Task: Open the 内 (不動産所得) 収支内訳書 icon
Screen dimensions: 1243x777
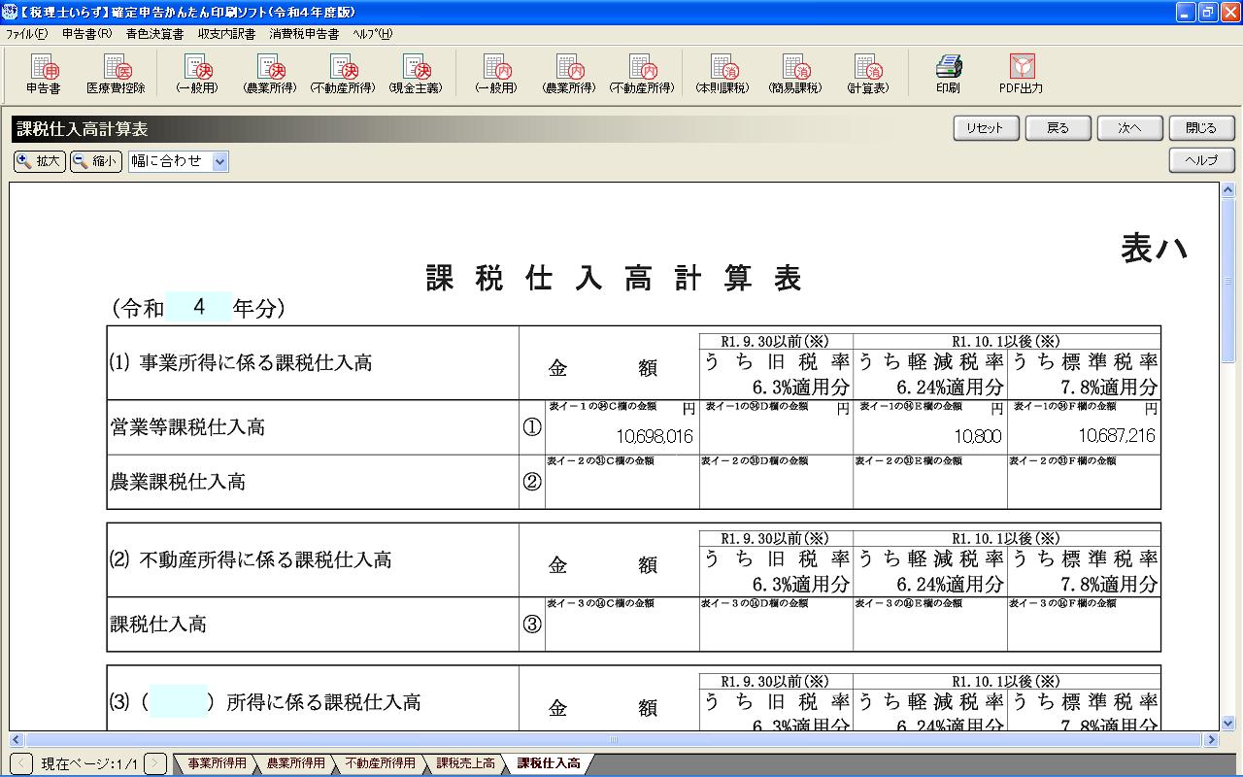Action: [x=642, y=74]
